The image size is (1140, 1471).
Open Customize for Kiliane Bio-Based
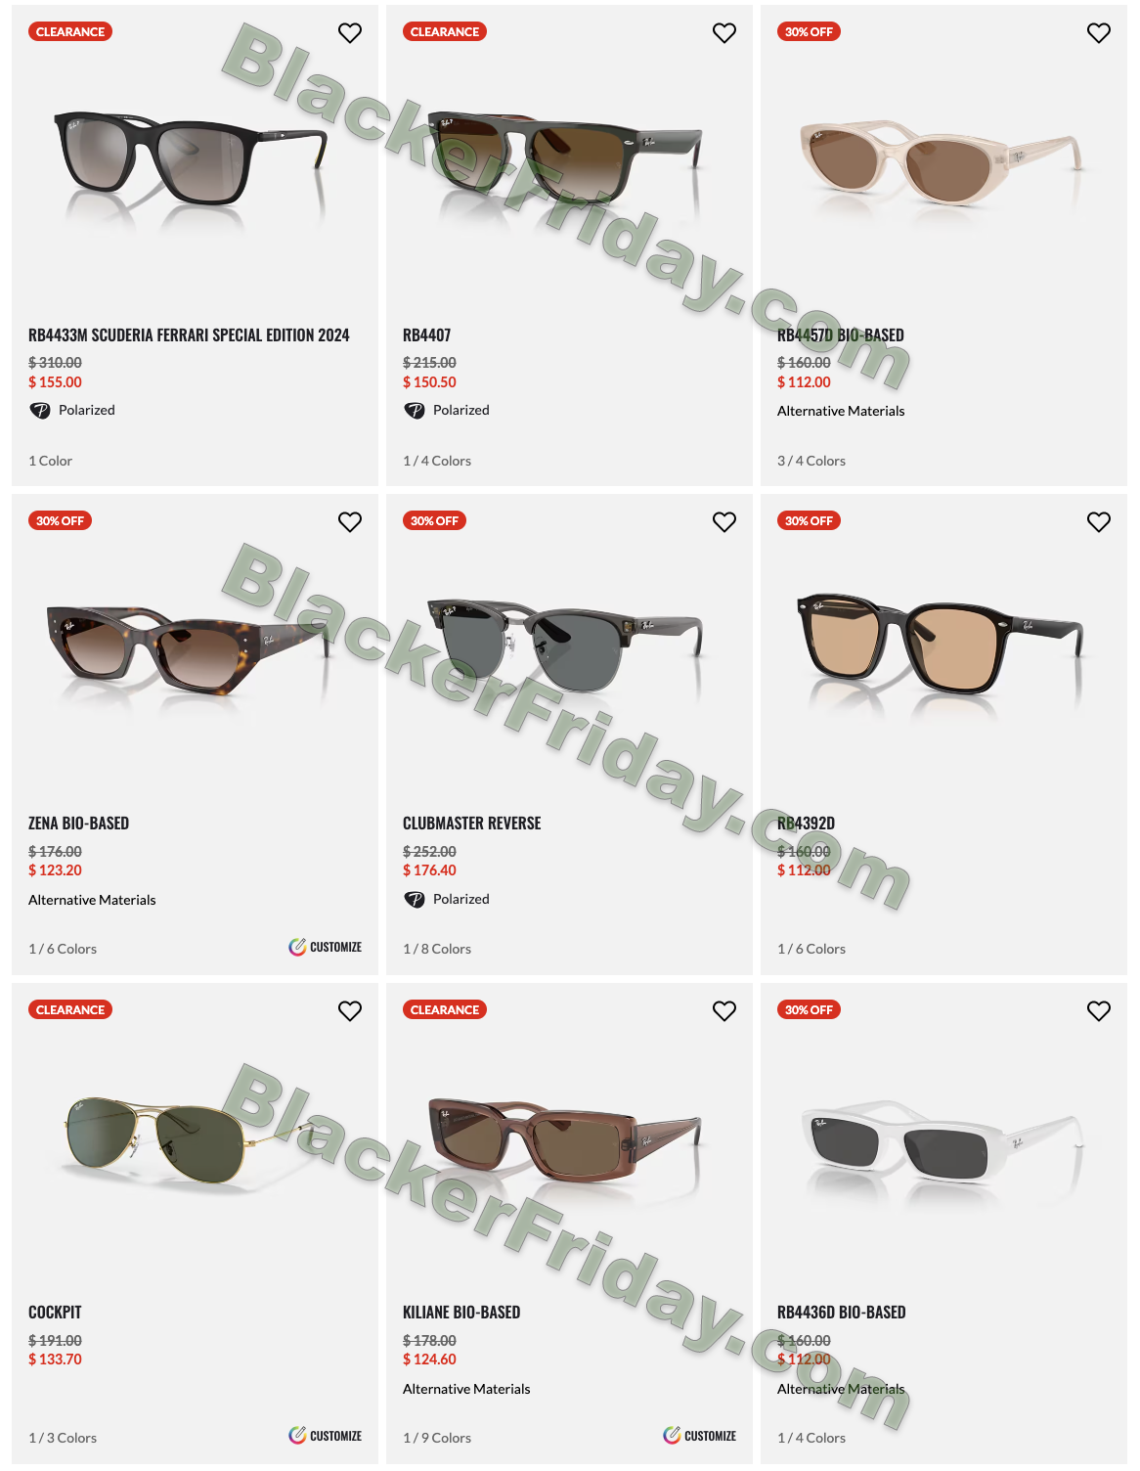pos(700,1436)
